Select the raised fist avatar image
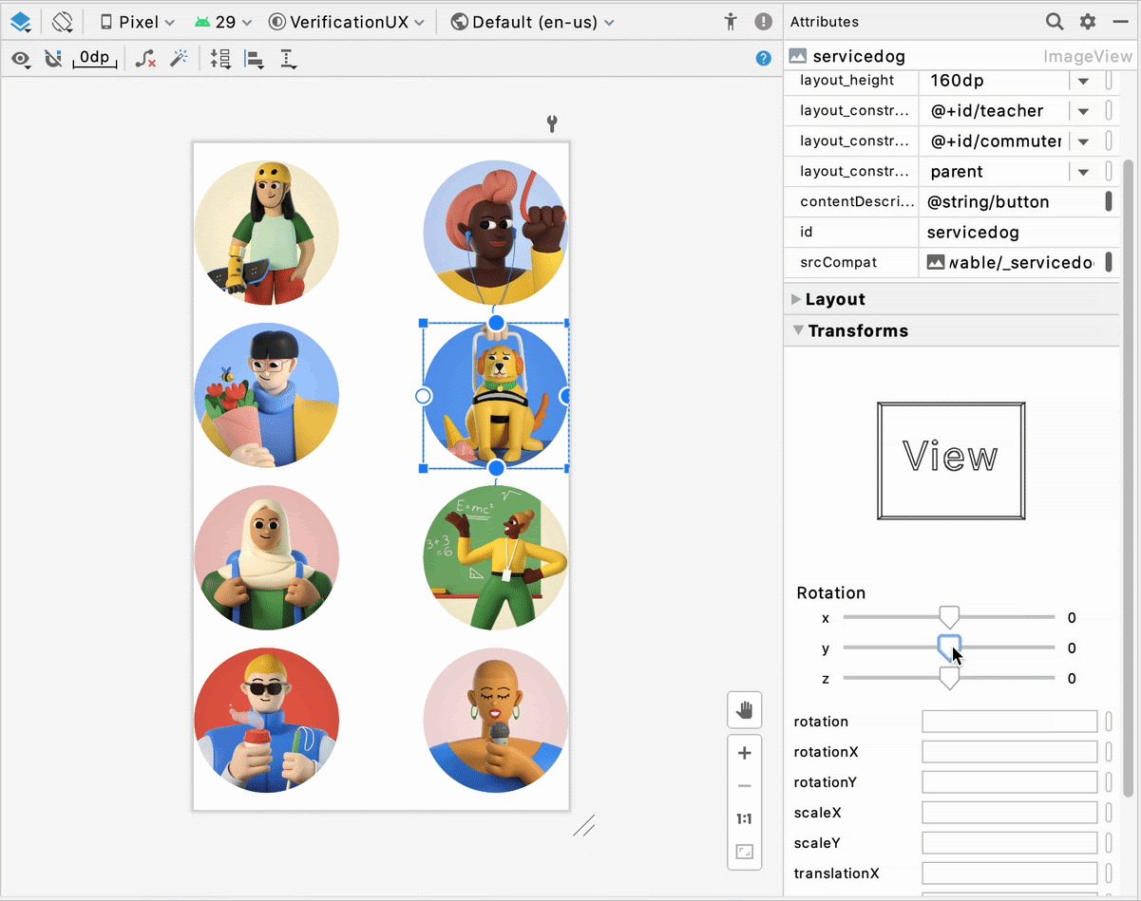Screen dimensions: 1141x901 tap(495, 233)
